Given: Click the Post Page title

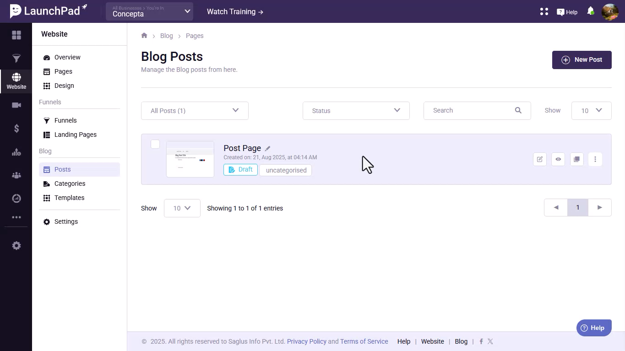Looking at the screenshot, I should coord(242,148).
